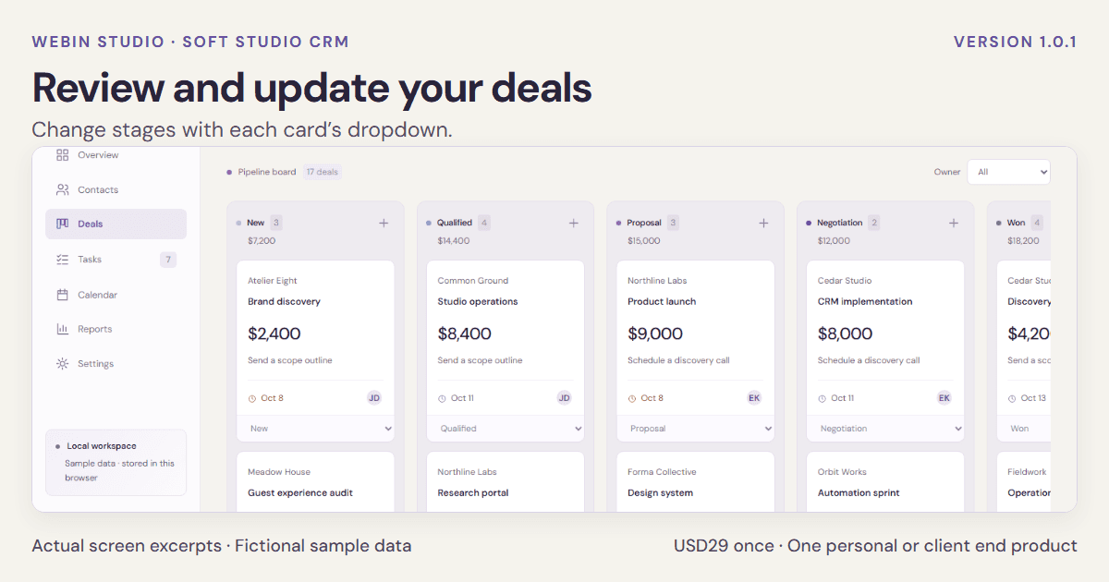Click the 'Local workspace' status card

coord(116,462)
